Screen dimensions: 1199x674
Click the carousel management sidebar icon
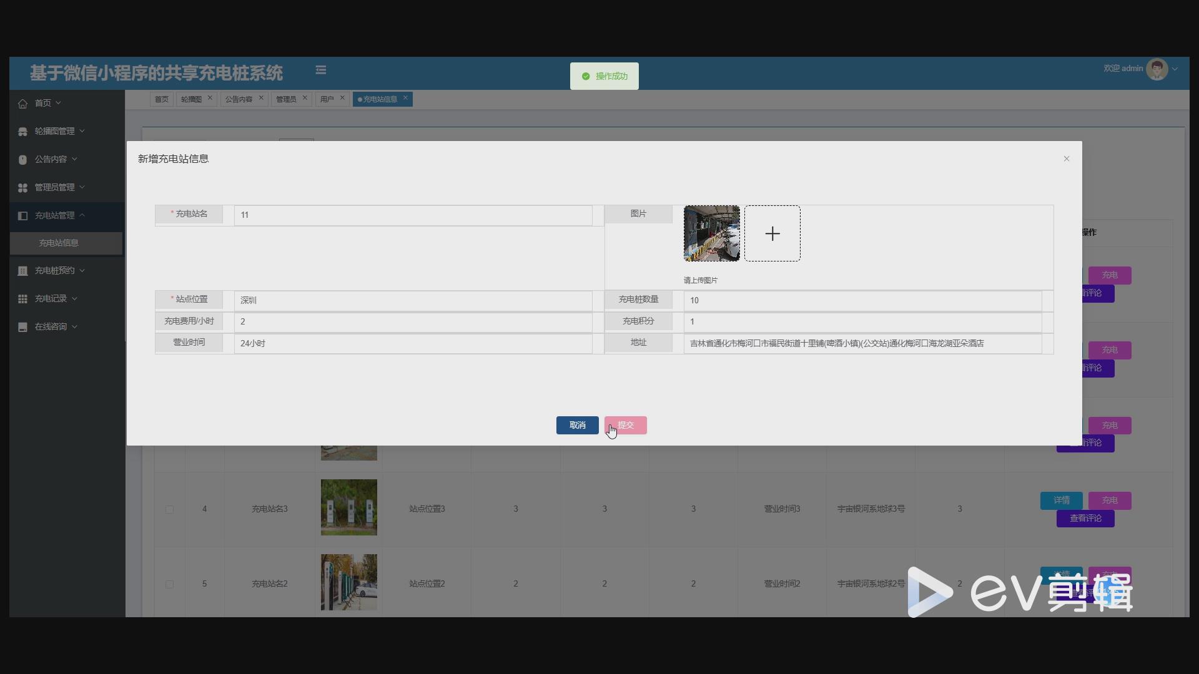(x=23, y=132)
